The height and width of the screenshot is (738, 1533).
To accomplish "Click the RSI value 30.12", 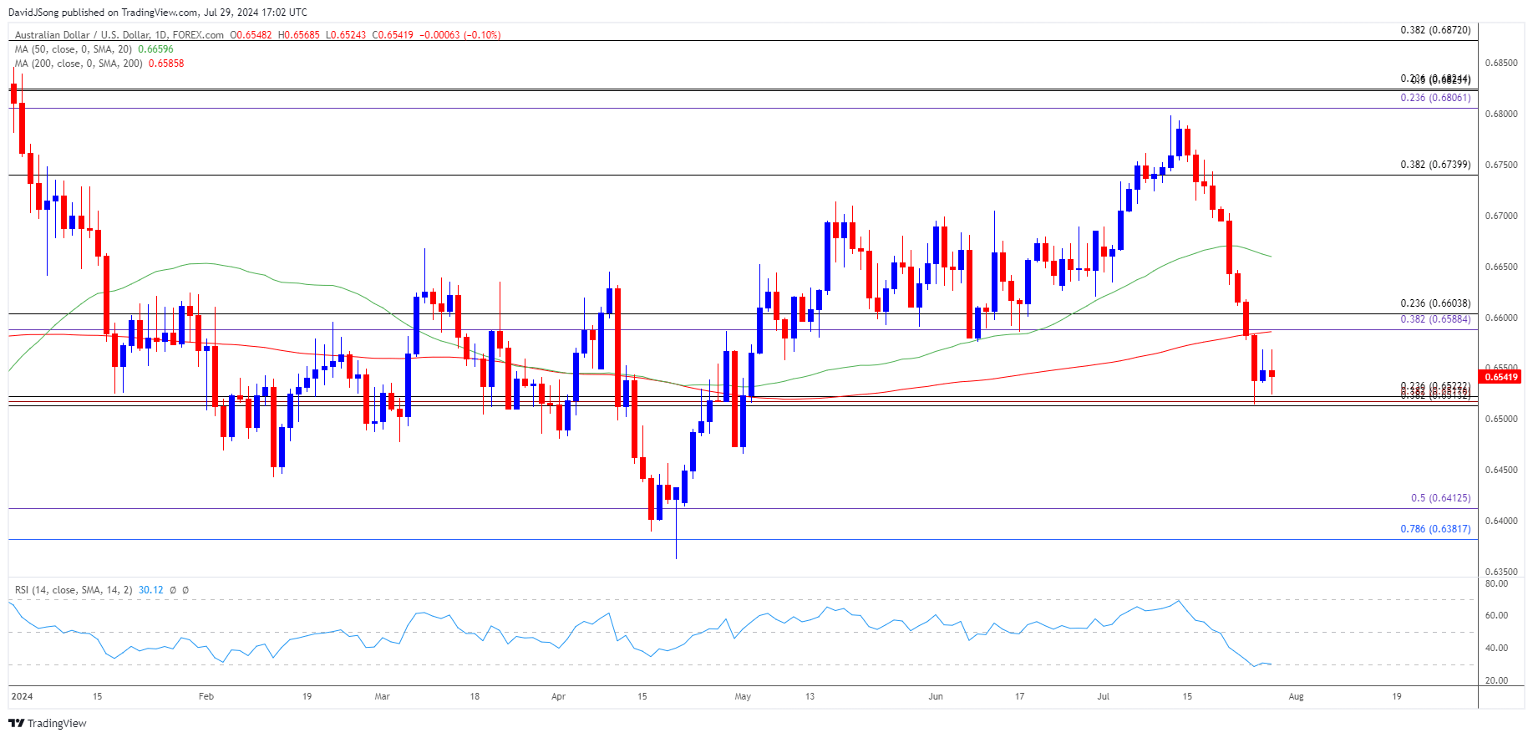I will click(x=151, y=590).
